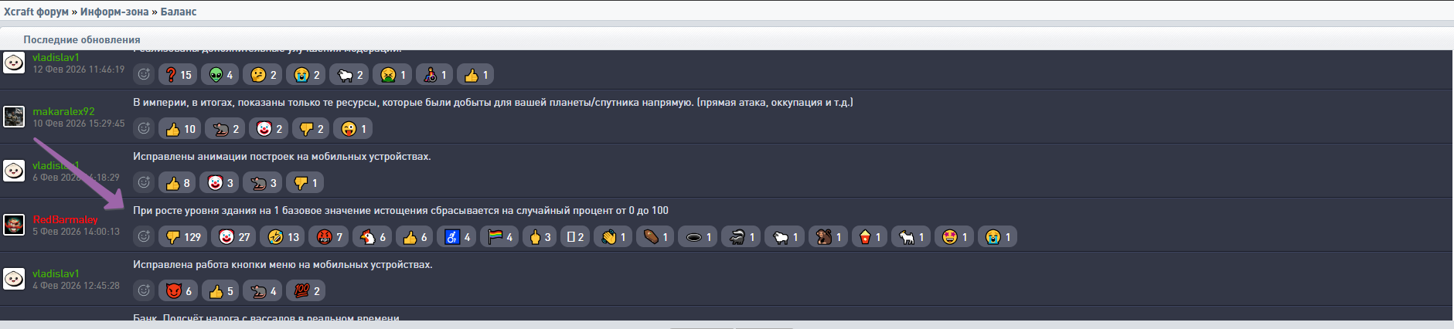Screen dimensions: 1454x329
Task: Open the reaction picker on RedBarmaley's post
Action: (x=144, y=237)
